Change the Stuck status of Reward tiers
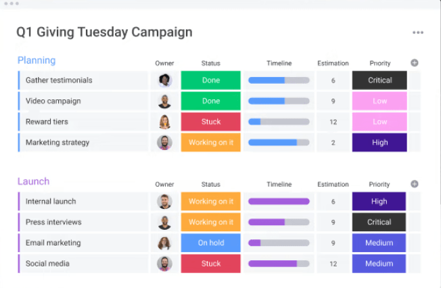The image size is (441, 288). (210, 122)
